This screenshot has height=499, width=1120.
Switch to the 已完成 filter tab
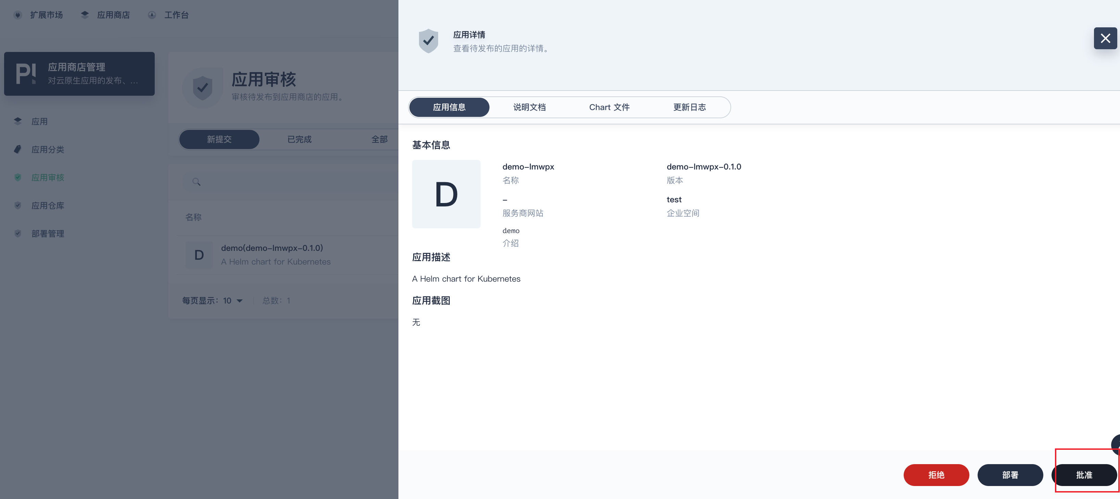299,139
